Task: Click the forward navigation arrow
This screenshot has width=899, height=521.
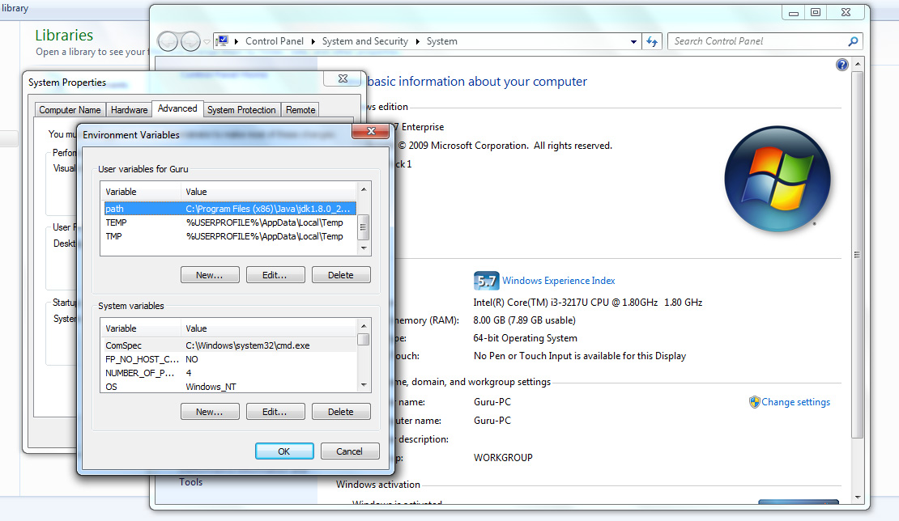Action: 189,40
